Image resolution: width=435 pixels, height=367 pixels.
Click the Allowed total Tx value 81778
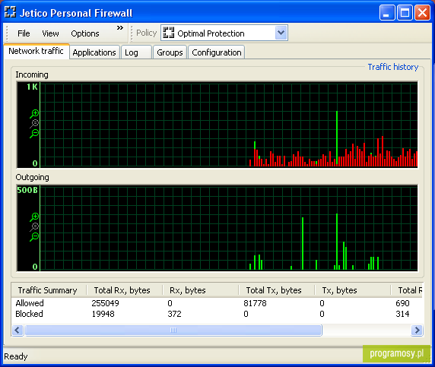(x=255, y=303)
